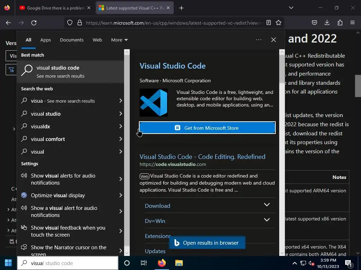Open best match visual studio code result
Image resolution: width=361 pixels, height=270 pixels.
[71, 72]
